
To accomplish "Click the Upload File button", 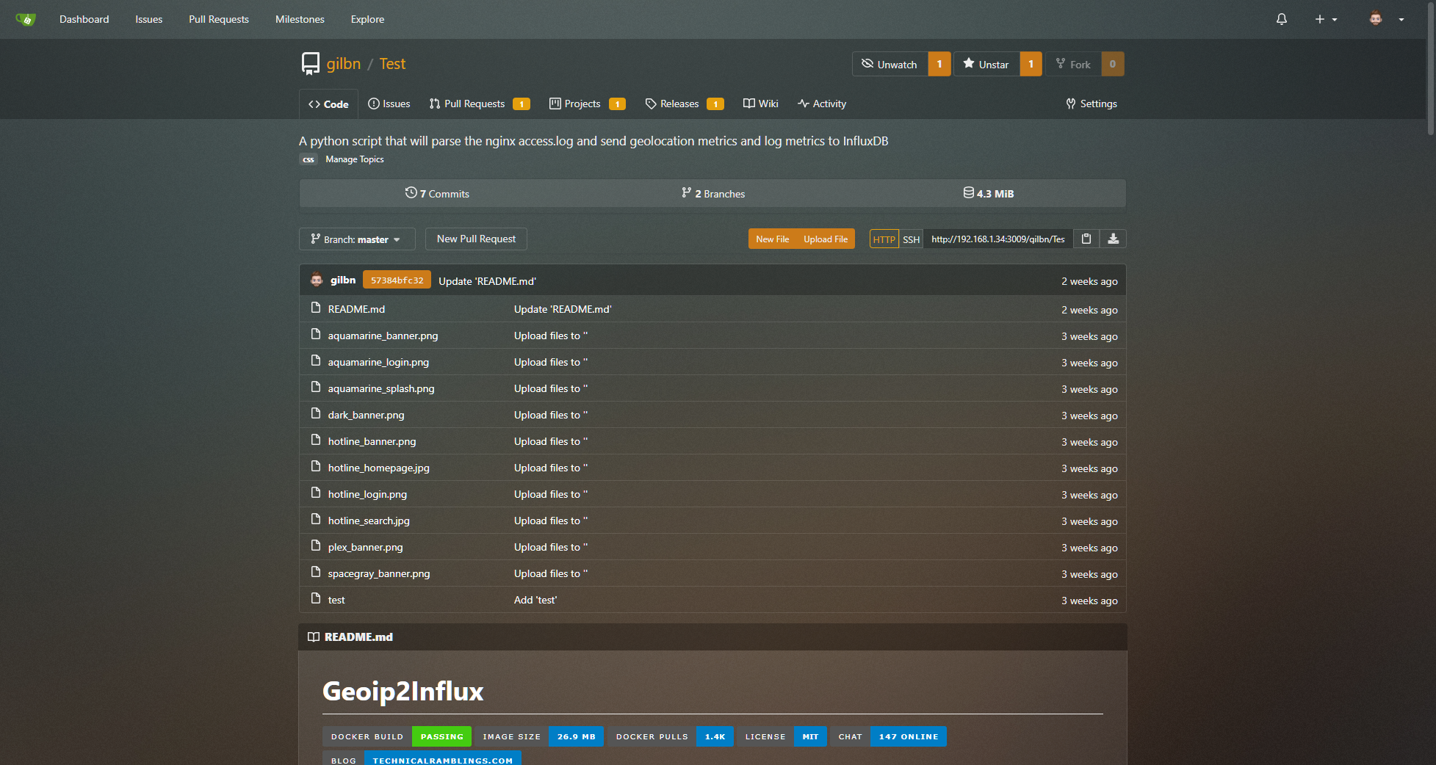I will pyautogui.click(x=826, y=239).
